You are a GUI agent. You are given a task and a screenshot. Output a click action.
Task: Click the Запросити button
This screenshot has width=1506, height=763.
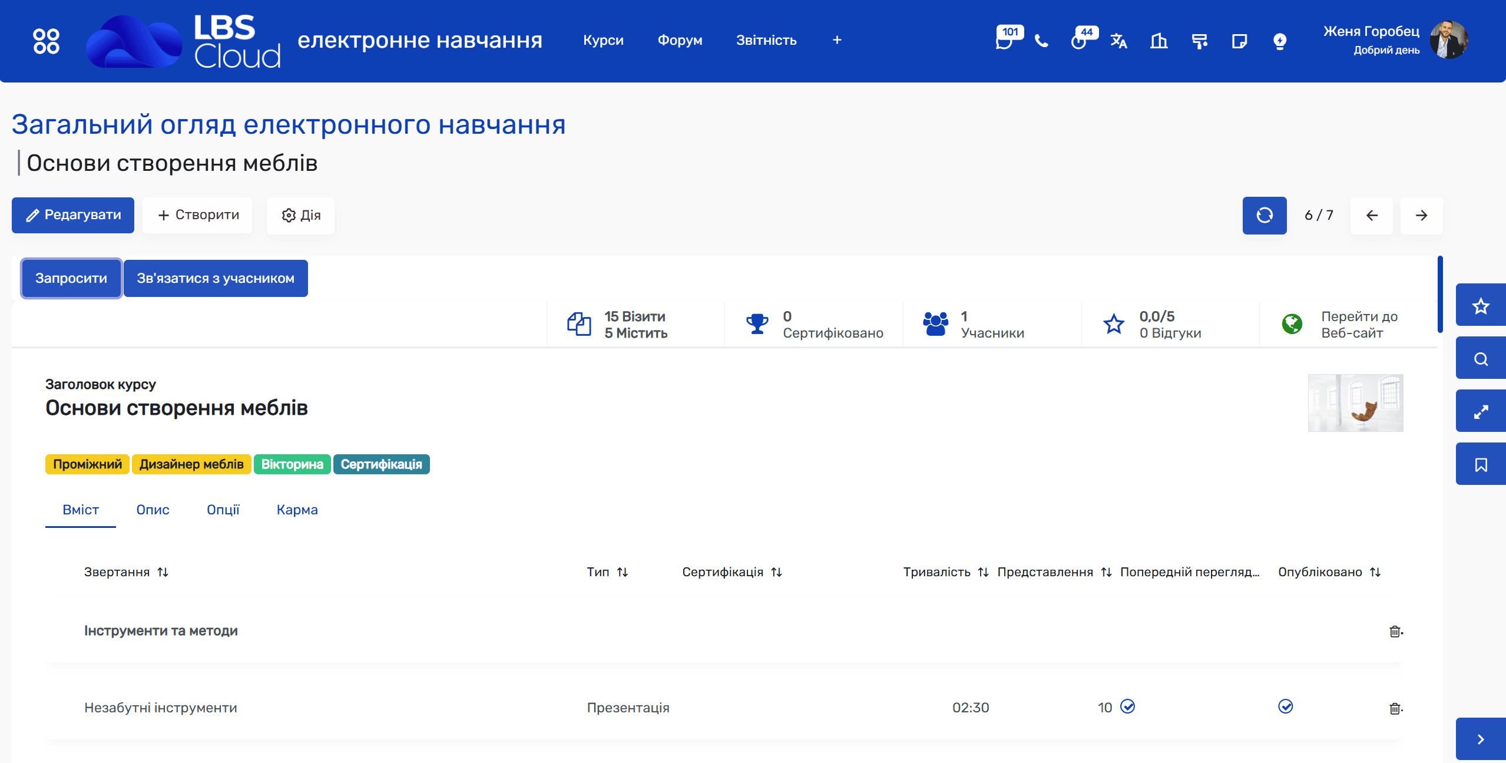[x=71, y=278]
